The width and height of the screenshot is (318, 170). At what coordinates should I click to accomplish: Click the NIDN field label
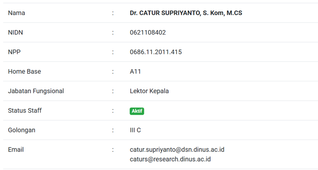15,33
